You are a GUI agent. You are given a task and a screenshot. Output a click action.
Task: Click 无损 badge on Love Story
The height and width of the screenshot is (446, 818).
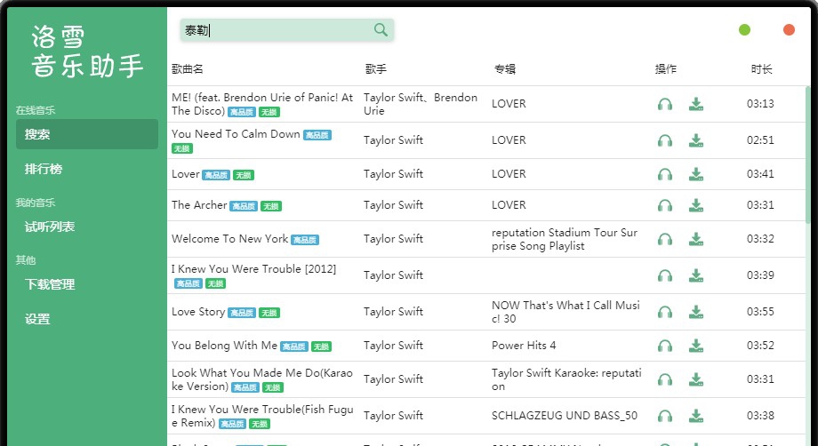coord(269,313)
